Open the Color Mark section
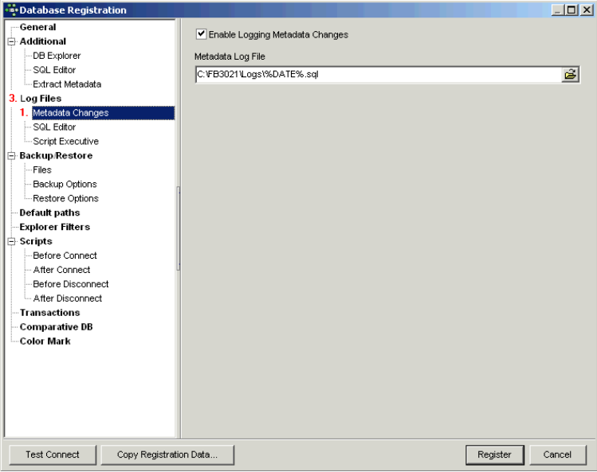 click(x=45, y=341)
